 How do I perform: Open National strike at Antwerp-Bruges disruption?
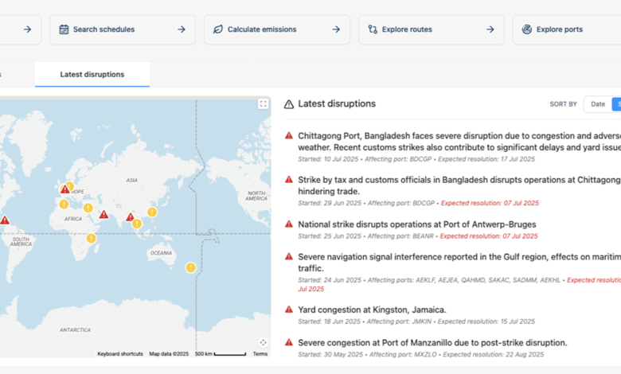[416, 224]
